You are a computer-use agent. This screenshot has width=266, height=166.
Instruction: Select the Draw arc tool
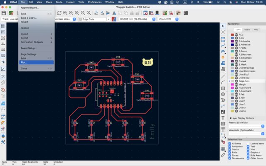point(223,83)
